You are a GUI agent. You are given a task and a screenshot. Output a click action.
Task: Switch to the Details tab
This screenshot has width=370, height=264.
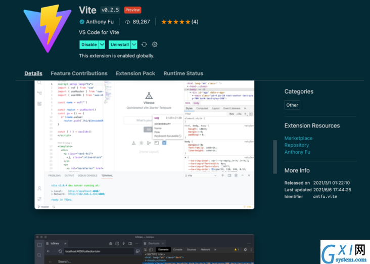click(x=33, y=73)
